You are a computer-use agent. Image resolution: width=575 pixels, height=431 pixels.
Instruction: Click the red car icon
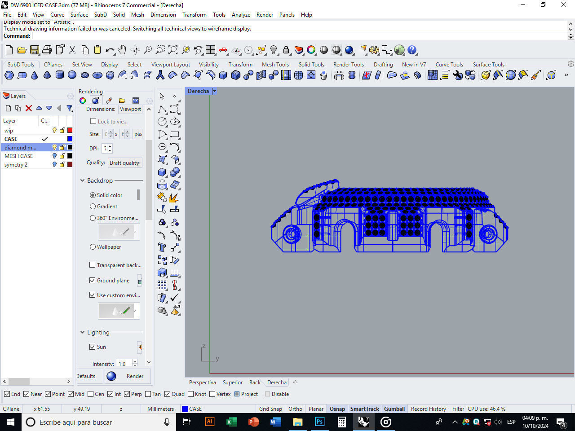coord(223,50)
